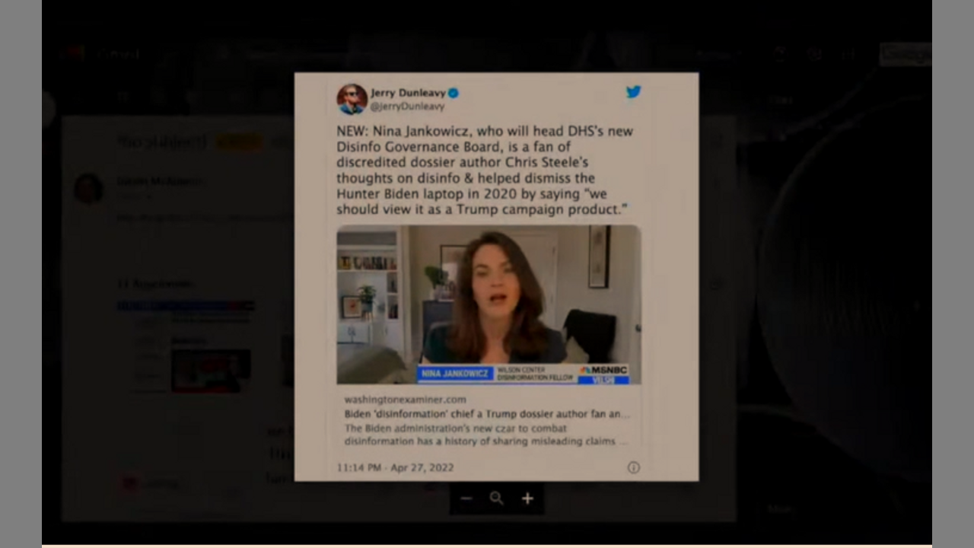Click the blue verified badge
Image resolution: width=974 pixels, height=548 pixels.
point(454,93)
